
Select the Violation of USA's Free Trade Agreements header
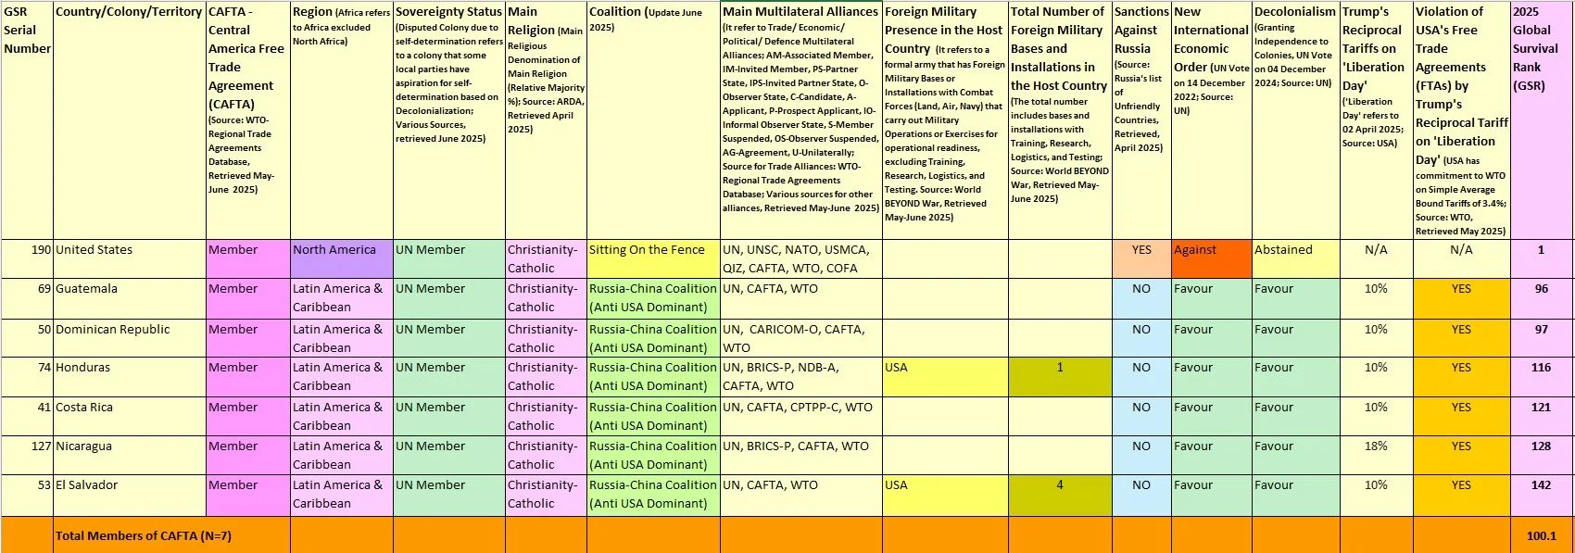(x=1461, y=120)
